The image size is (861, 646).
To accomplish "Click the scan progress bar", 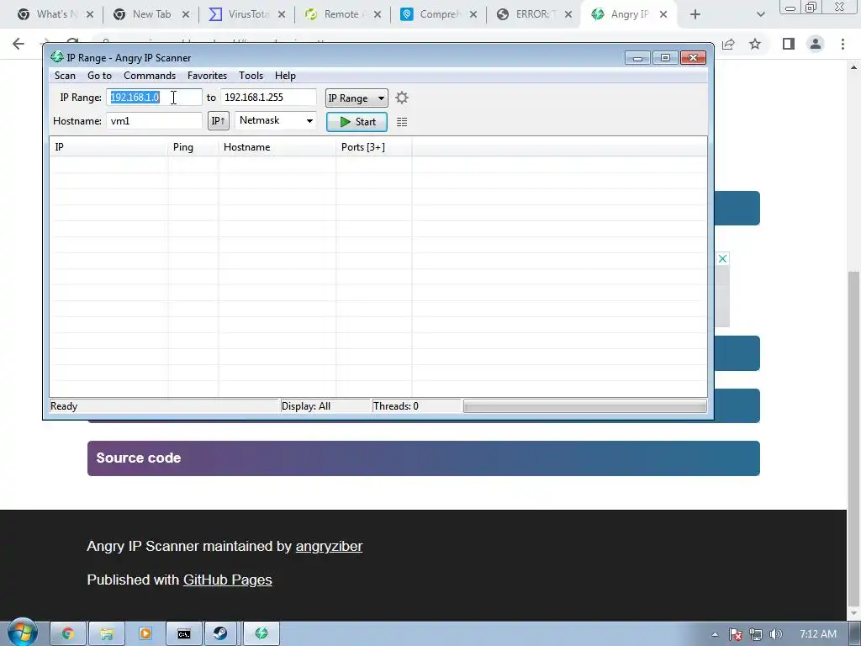I will pyautogui.click(x=585, y=406).
